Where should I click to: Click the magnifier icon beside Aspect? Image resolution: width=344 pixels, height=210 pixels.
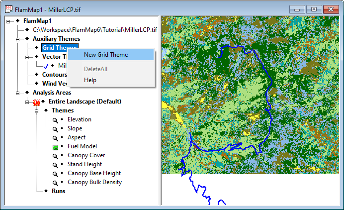tap(55, 138)
